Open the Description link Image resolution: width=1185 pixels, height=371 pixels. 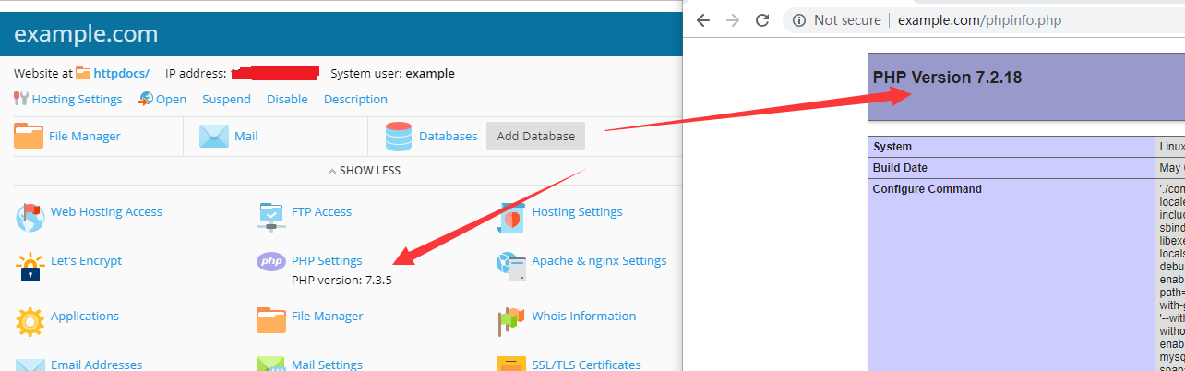pos(355,99)
